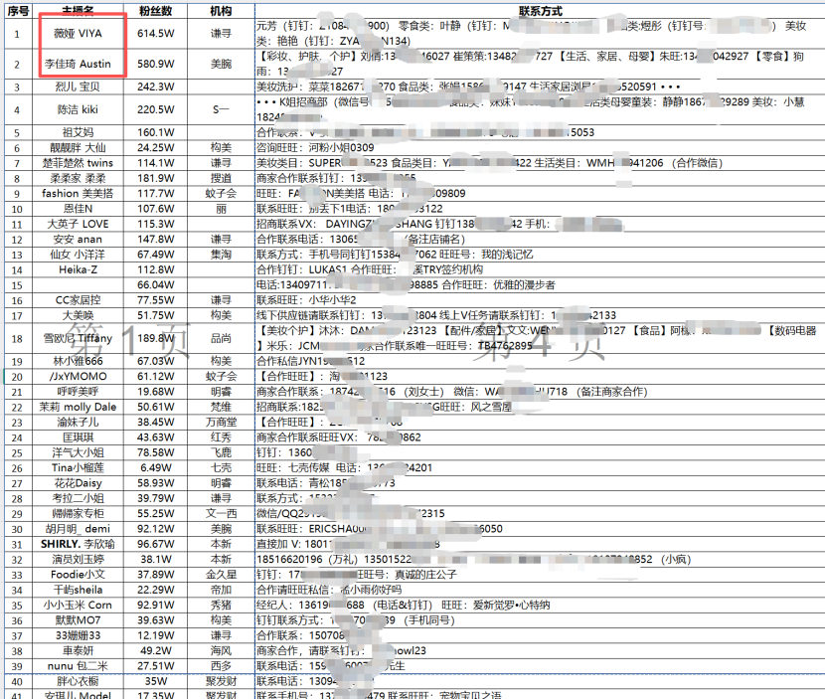Click the cell 楚菲楚然 twins

coord(78,163)
